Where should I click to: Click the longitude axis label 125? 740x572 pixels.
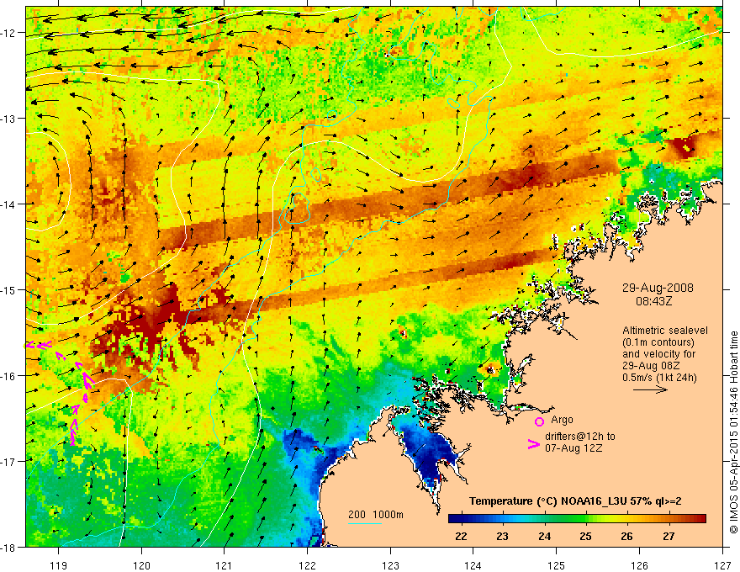pyautogui.click(x=557, y=565)
